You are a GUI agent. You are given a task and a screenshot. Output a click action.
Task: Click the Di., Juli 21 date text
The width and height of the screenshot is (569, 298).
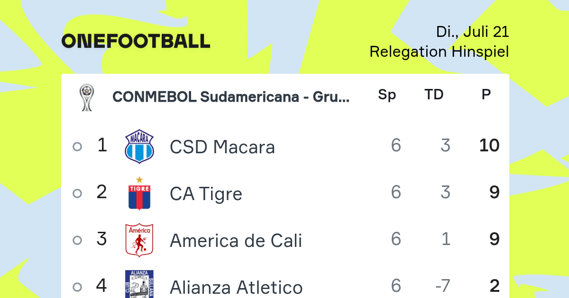[x=473, y=32]
